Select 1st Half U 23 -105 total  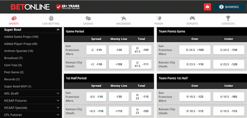(x=141, y=111)
